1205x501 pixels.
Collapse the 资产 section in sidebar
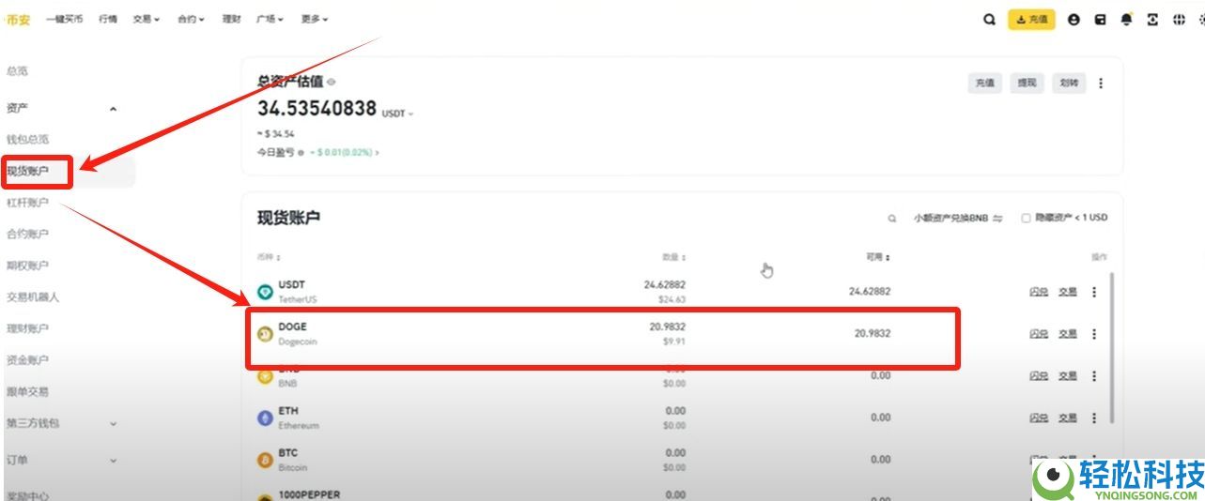click(x=113, y=109)
